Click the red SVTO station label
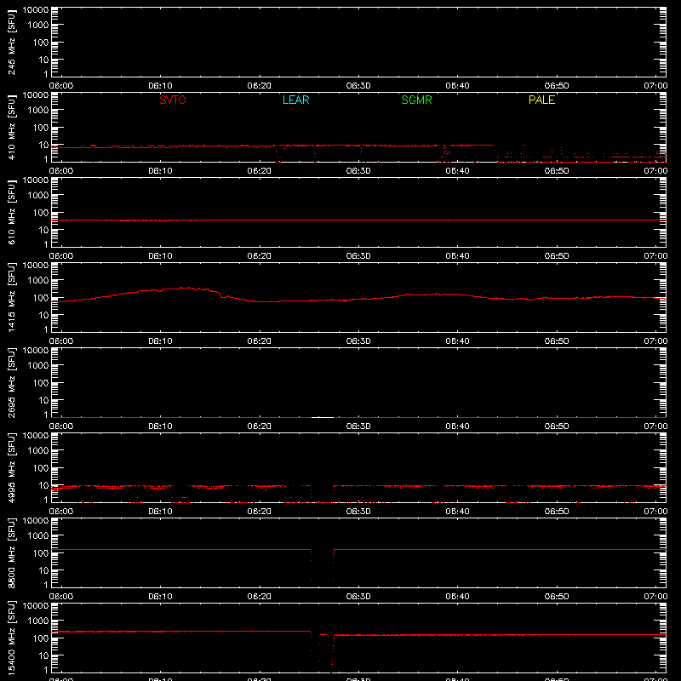Viewport: 681px width, 681px height. click(x=173, y=100)
